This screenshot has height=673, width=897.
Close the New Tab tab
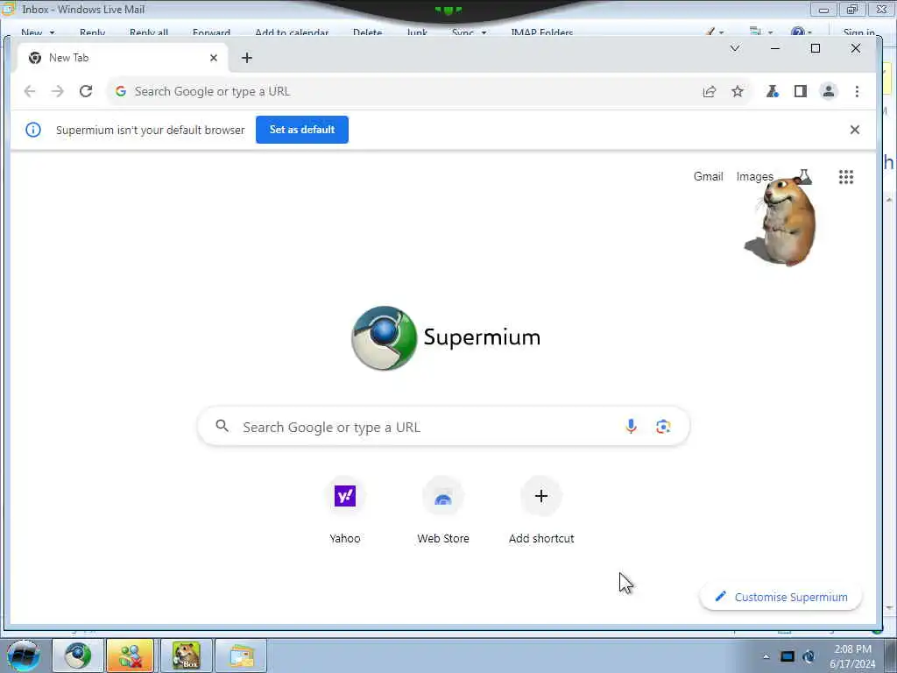tap(214, 58)
